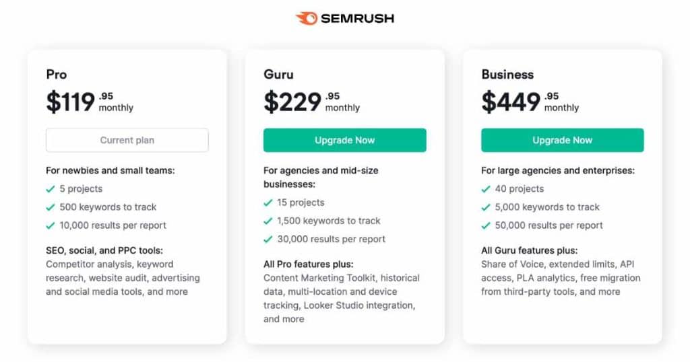Click checkmark next to 500 keywords to track
The height and width of the screenshot is (362, 690).
pos(50,207)
